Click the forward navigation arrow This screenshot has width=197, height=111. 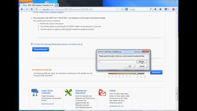tap(27, 9)
